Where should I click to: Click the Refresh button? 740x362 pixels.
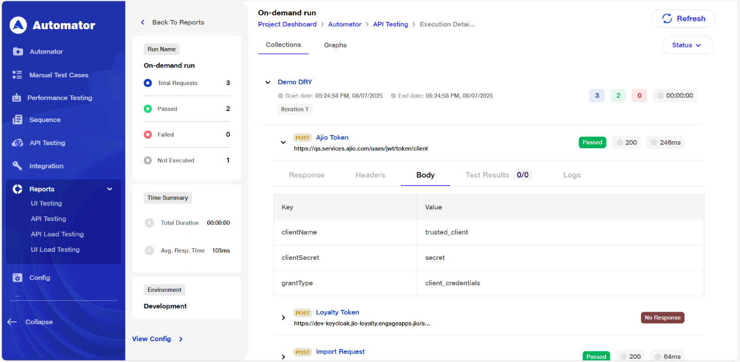(x=683, y=18)
